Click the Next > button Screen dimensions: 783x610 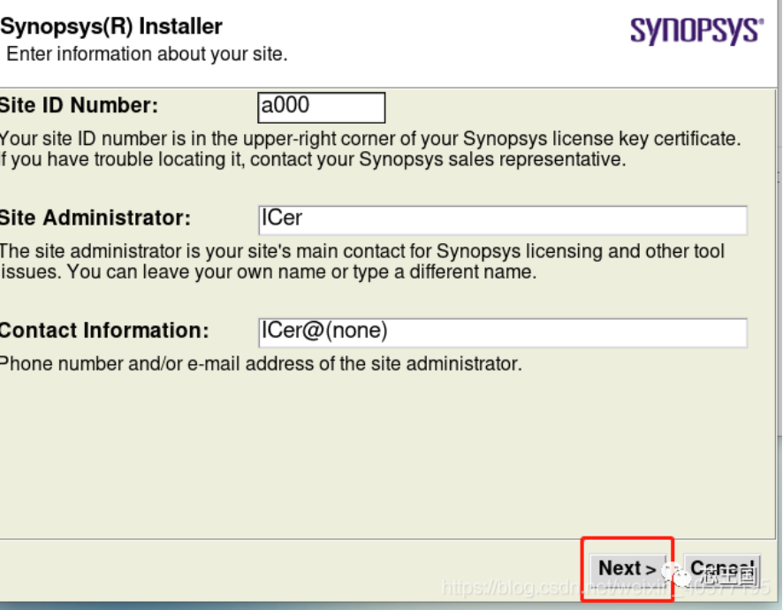click(x=627, y=568)
